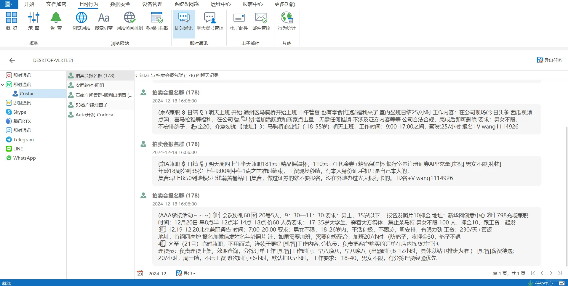The height and width of the screenshot is (286, 568).
Task: Open the 告警 (Alerts) view
Action: tap(56, 21)
